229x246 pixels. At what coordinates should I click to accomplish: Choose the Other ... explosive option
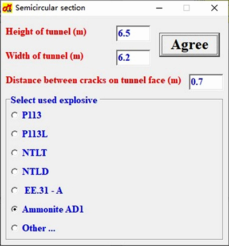(x=33, y=228)
